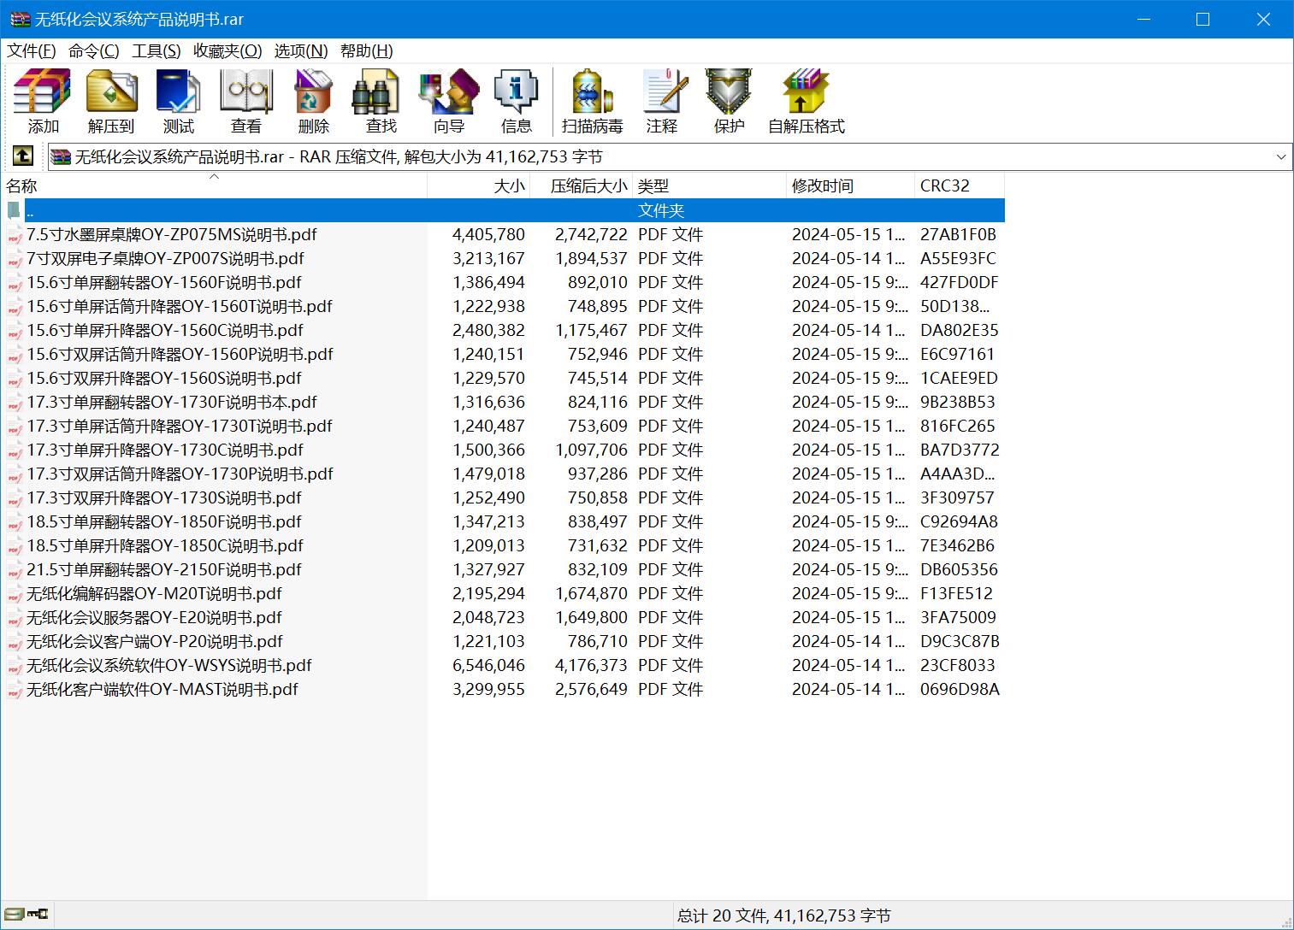Click the PDF icon of 无纸化客户端软件OY-MAST说明书.pdf
Image resolution: width=1294 pixels, height=930 pixels.
pyautogui.click(x=15, y=690)
